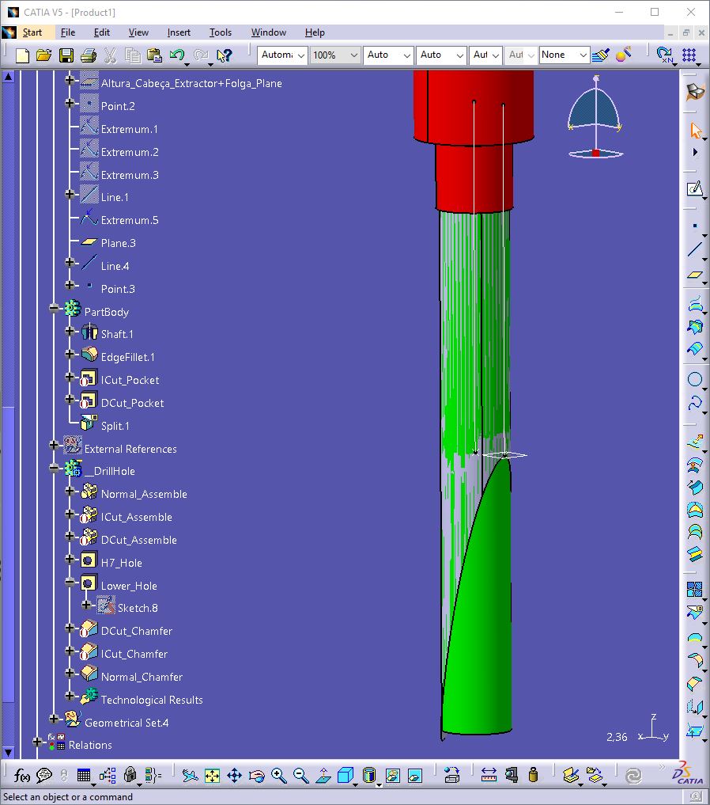Click the Zoom In magnifier icon

tap(279, 775)
